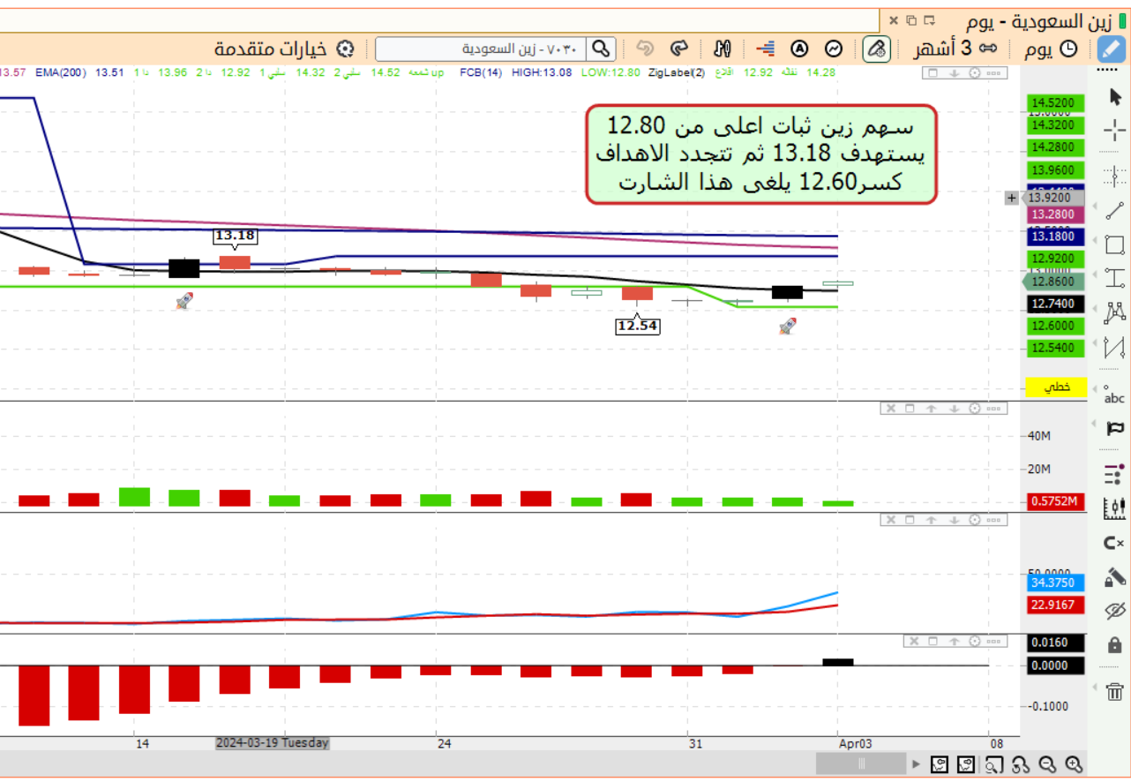Click the zoom out magnifier icon

pyautogui.click(x=1047, y=764)
